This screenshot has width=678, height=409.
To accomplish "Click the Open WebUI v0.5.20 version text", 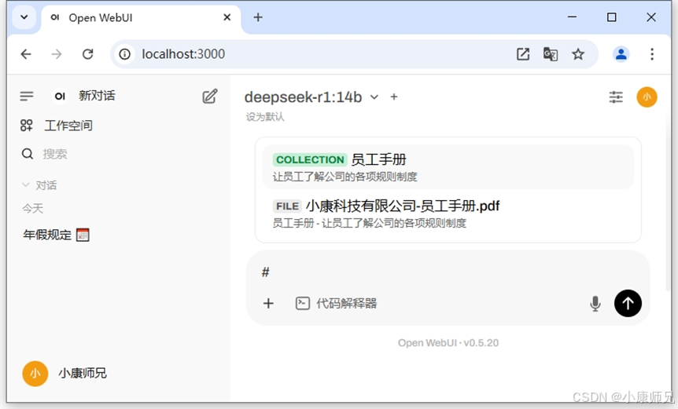I will coord(448,343).
